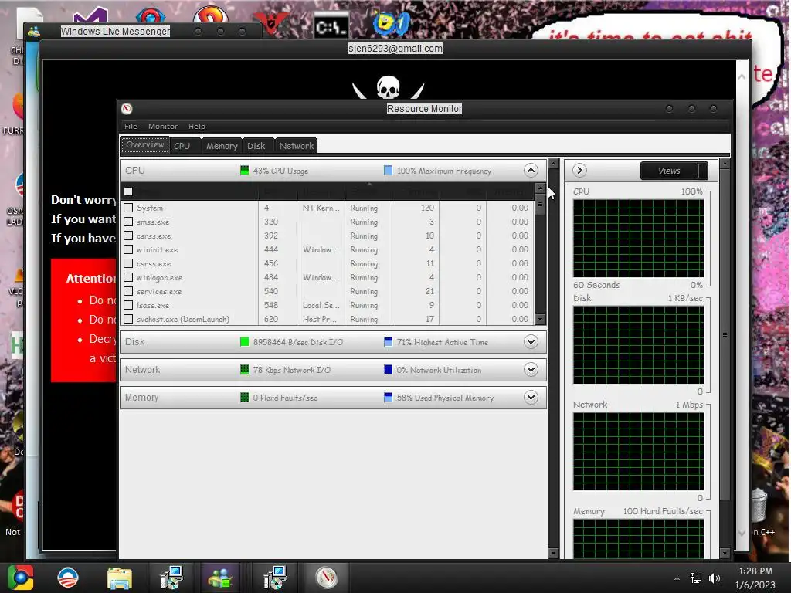Expand the Network section chevron
Image resolution: width=791 pixels, height=593 pixels.
531,370
